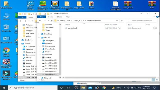Expand OneDrive node in front window
This screenshot has width=160, height=90.
pyautogui.click(x=39, y=34)
